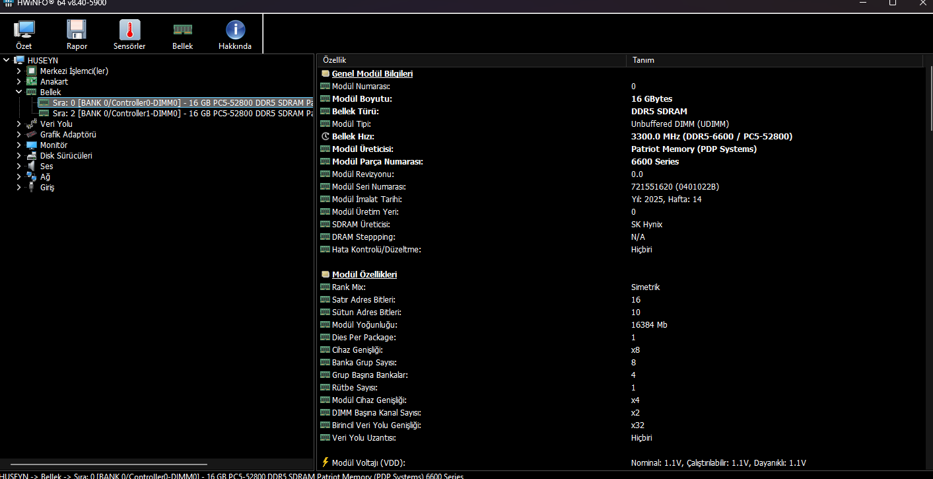Viewport: 933px width, 479px height.
Task: Expand the Ses node
Action: (18, 166)
